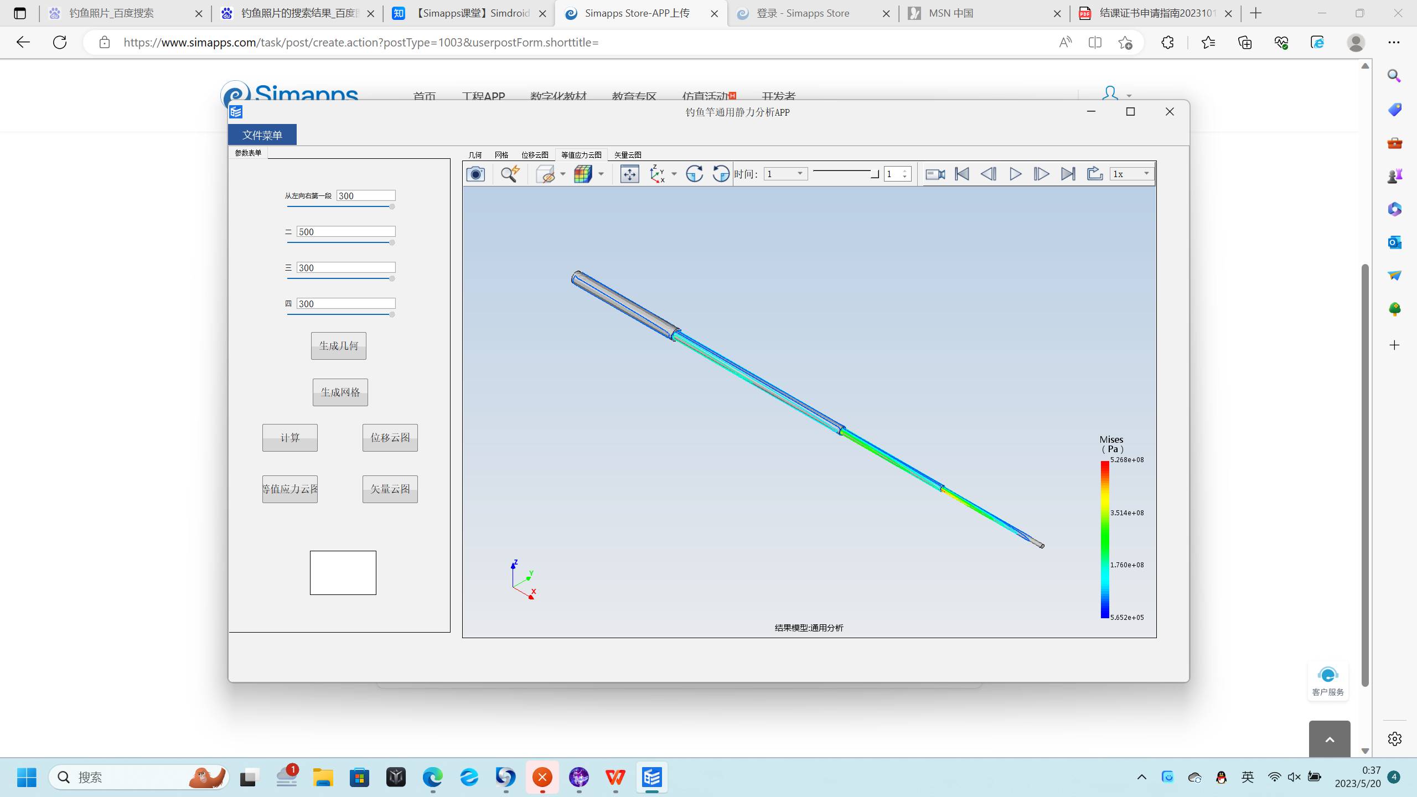Image resolution: width=1417 pixels, height=797 pixels.
Task: Open the dropdown arrow beside the hide geometry icon
Action: point(563,174)
